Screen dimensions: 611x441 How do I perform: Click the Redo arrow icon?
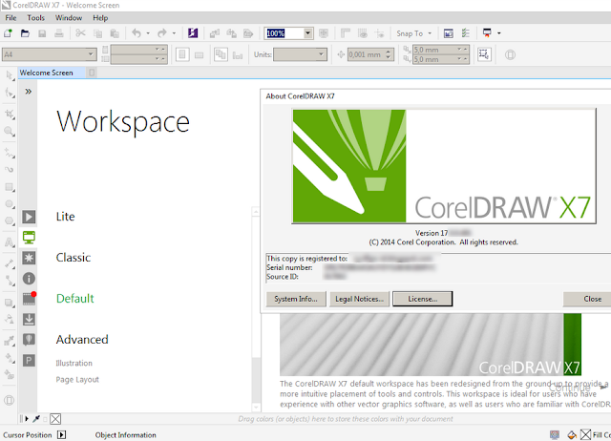click(x=162, y=33)
